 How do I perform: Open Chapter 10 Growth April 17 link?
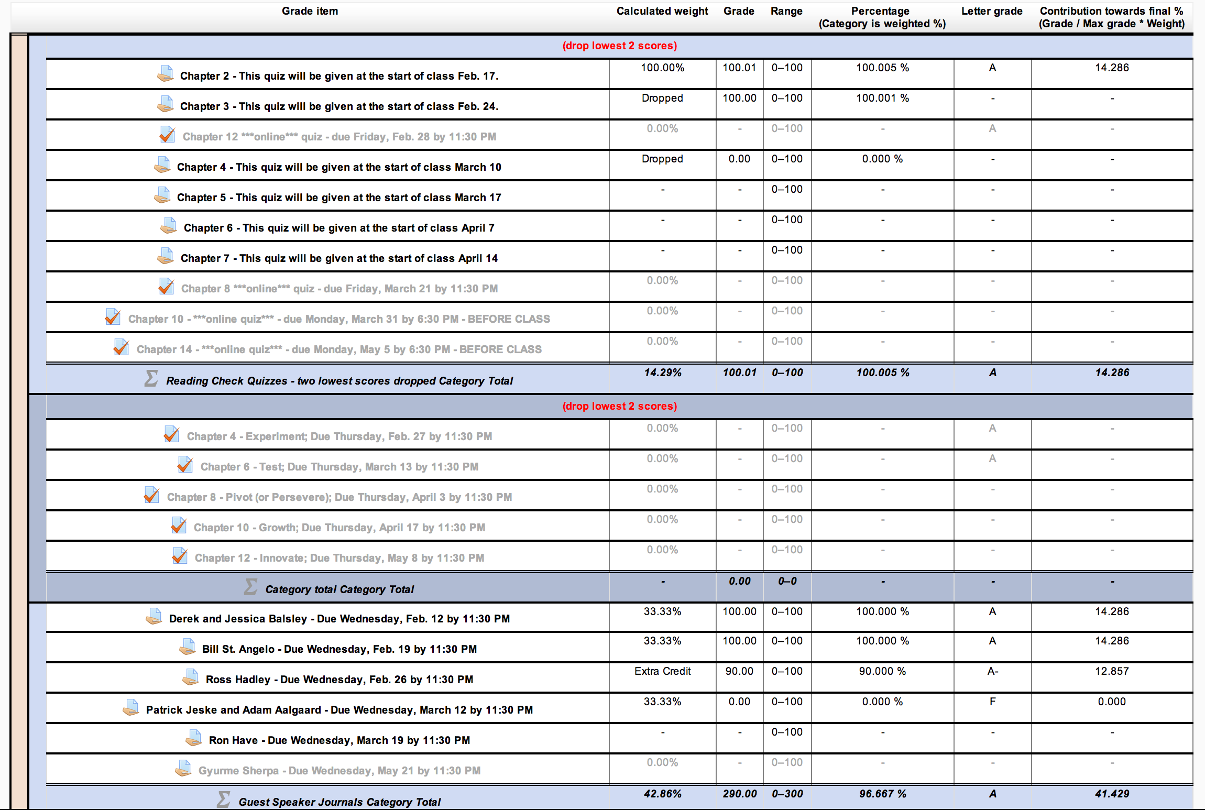tap(339, 528)
